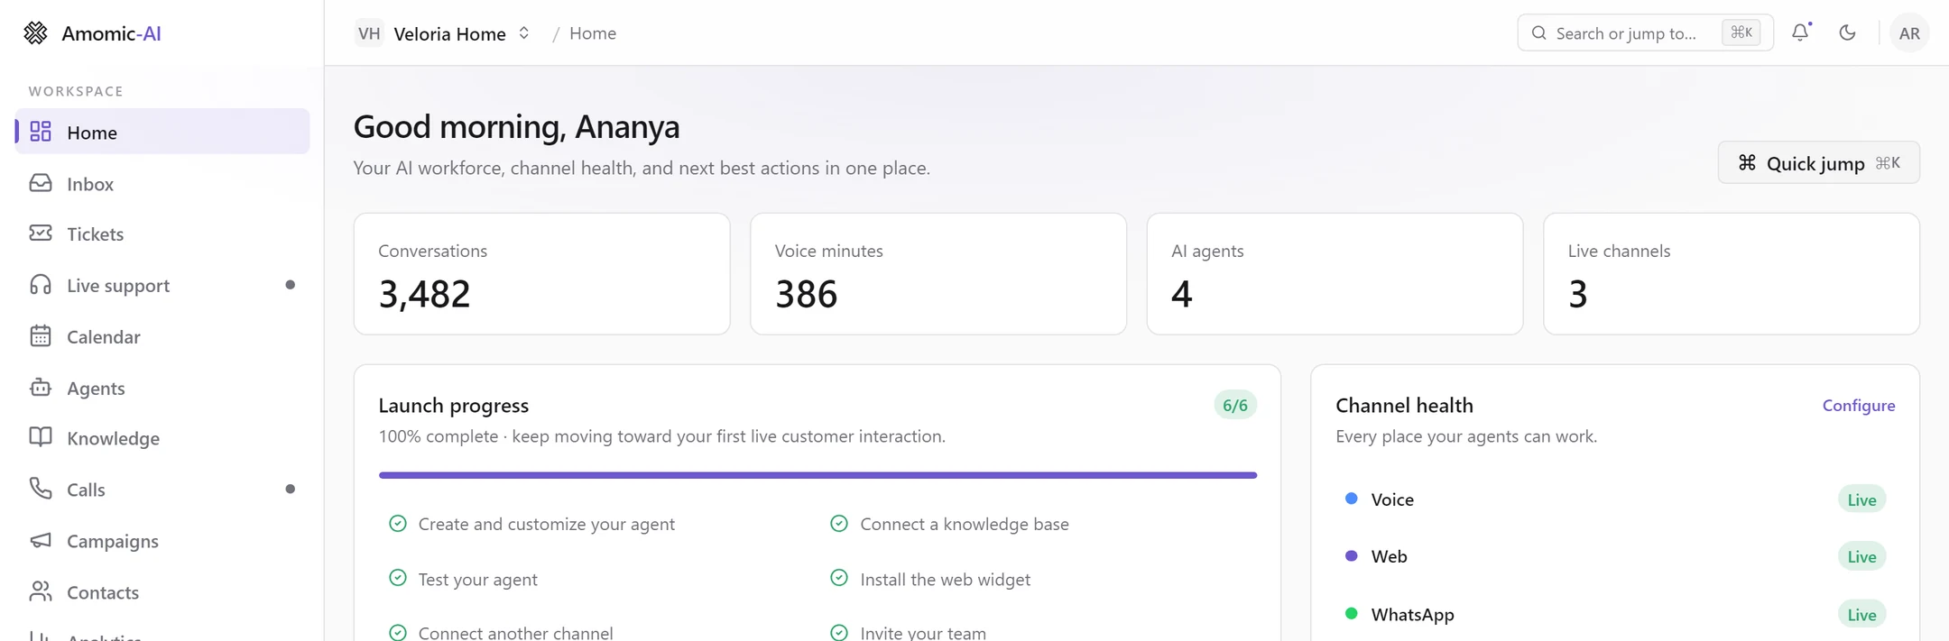Click the Connect a knowledge base checkmark
The width and height of the screenshot is (1949, 641).
pyautogui.click(x=839, y=523)
